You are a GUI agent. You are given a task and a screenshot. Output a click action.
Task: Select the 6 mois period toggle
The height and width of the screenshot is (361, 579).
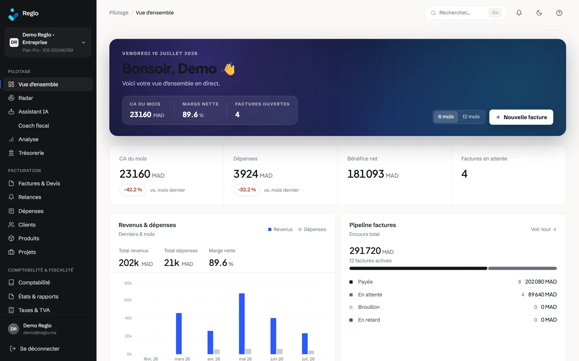pos(446,117)
